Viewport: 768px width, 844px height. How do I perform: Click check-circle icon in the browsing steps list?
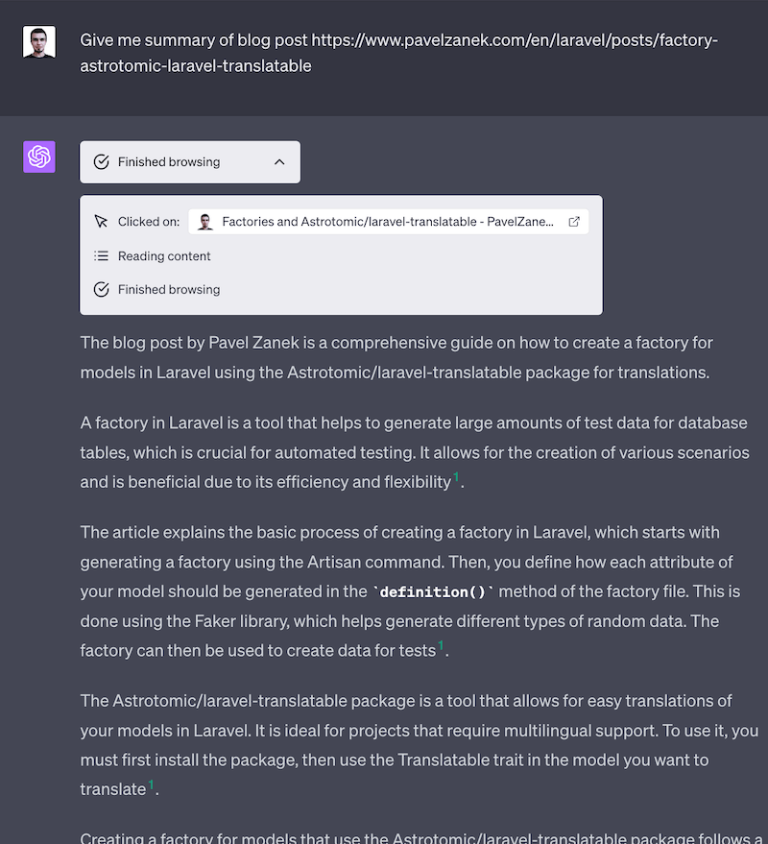(102, 290)
